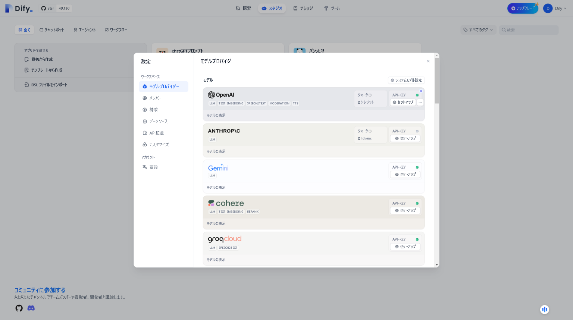Set up the Gemini API key
The height and width of the screenshot is (320, 573).
[405, 174]
